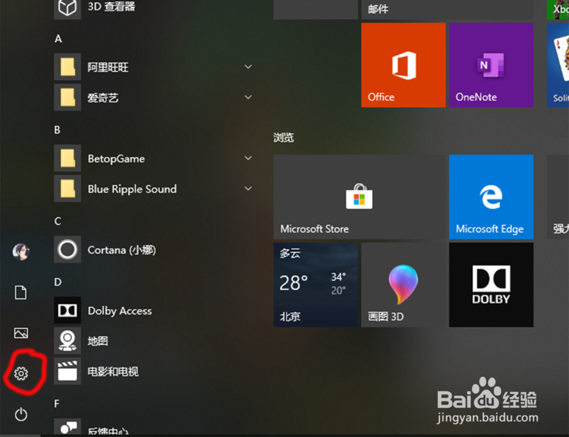Open 反馈中心 app icon
The height and width of the screenshot is (437, 569).
point(68,427)
